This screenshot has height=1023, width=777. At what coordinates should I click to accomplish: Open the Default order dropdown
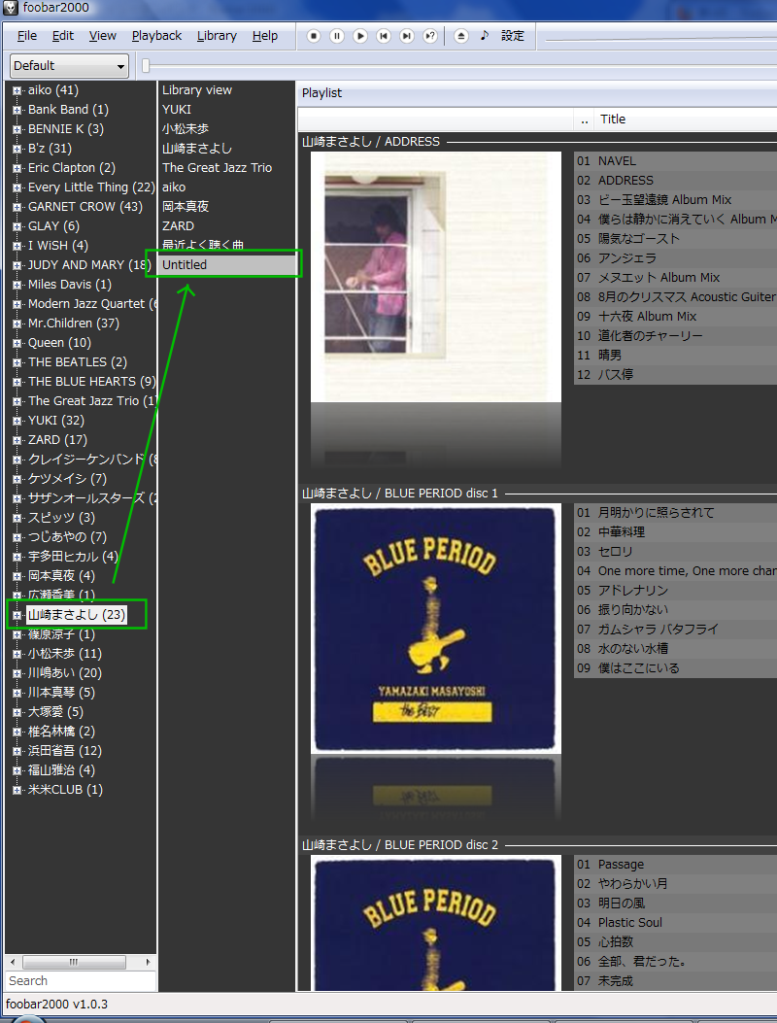pos(69,66)
